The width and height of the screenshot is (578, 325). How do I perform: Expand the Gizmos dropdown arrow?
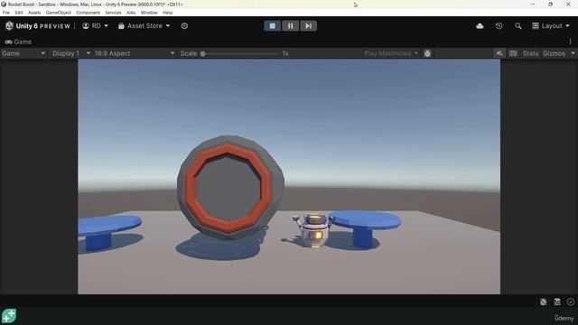pos(573,53)
